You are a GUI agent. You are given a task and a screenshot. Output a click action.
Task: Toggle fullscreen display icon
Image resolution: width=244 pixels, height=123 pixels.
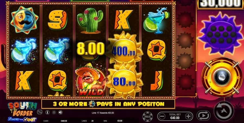[x=40, y=112]
